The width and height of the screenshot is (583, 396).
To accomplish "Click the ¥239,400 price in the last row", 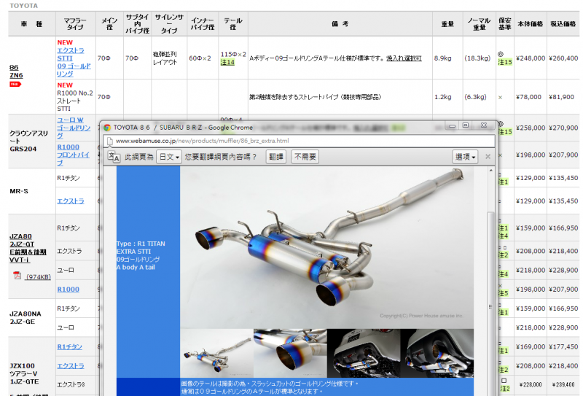I will 563,385.
